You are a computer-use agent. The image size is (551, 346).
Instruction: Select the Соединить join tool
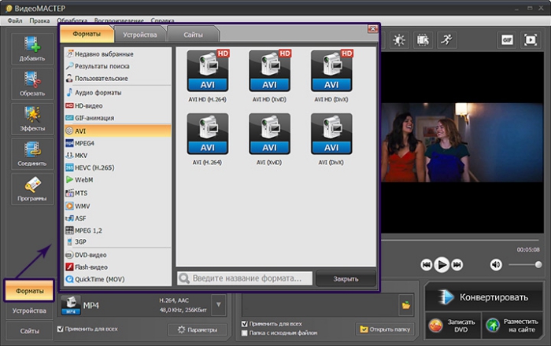click(32, 153)
